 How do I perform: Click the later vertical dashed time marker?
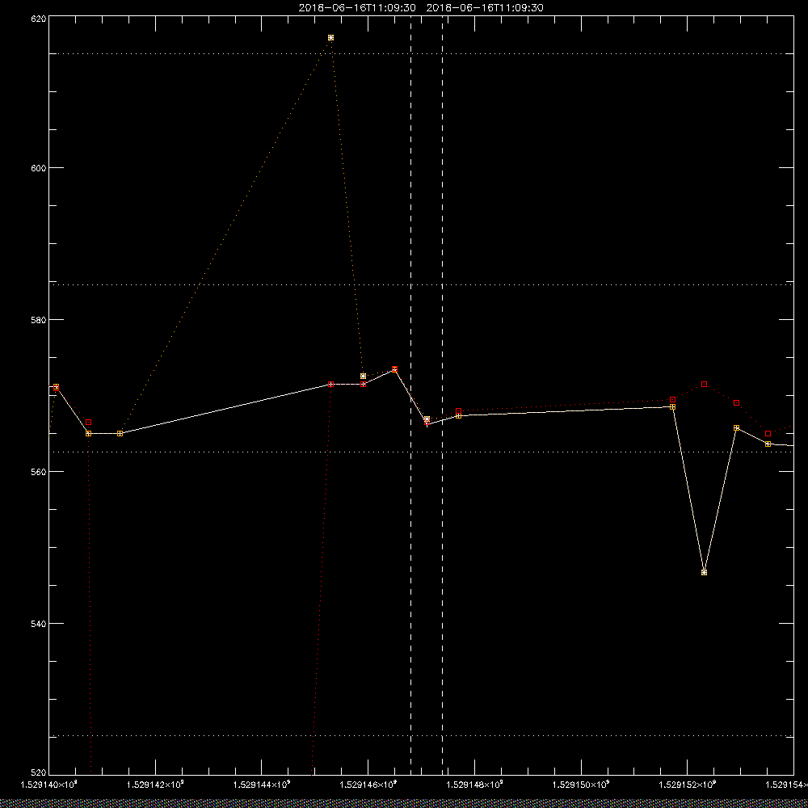point(442,395)
